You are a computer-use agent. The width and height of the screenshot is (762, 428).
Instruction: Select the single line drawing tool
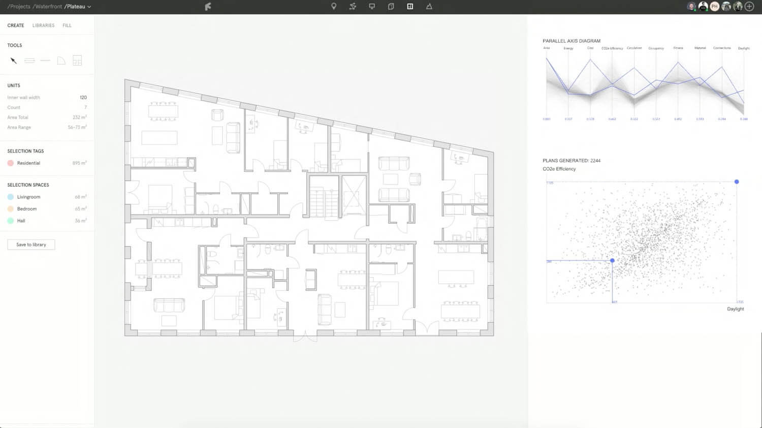[45, 60]
